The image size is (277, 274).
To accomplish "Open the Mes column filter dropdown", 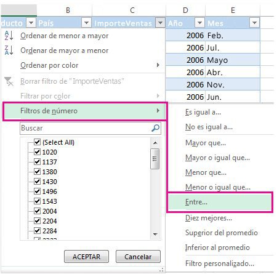I will tap(254, 23).
